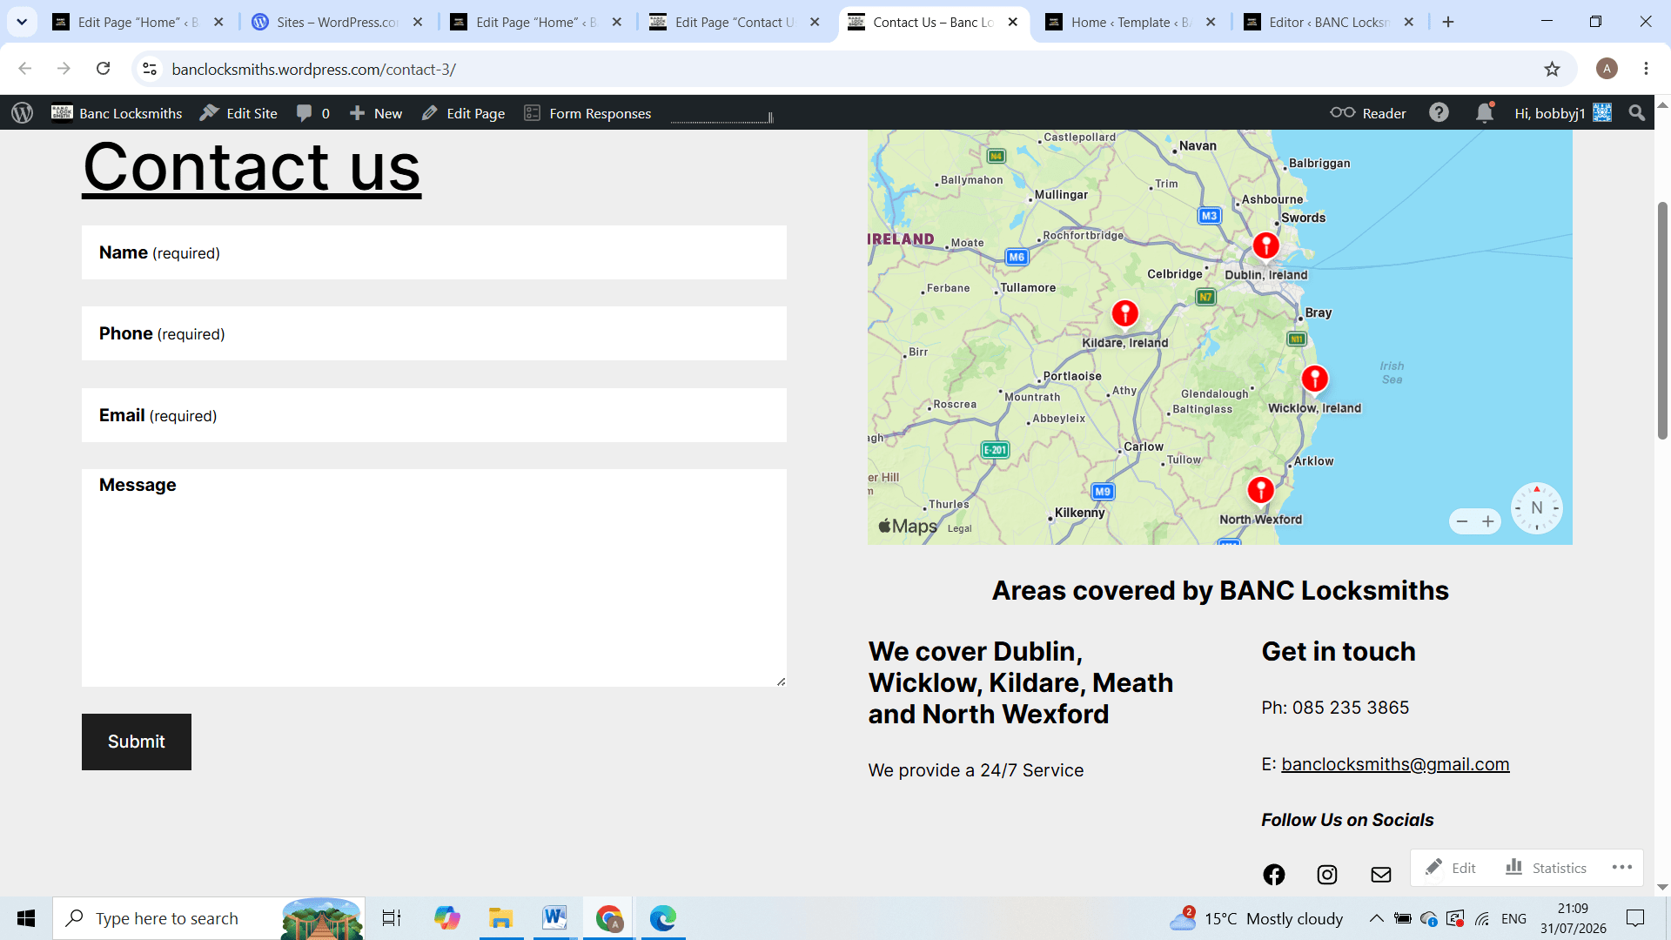
Task: Focus the Name input field
Action: 434,252
